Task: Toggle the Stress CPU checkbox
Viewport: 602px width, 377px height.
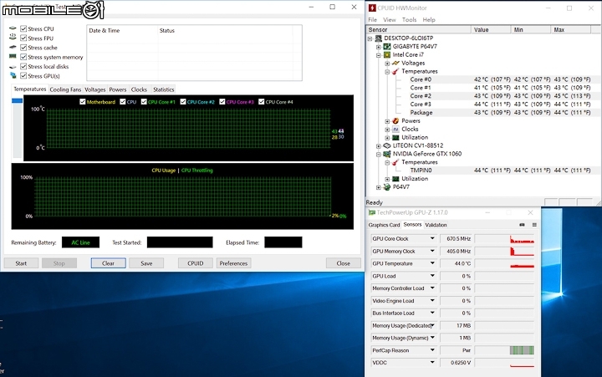Action: click(23, 28)
